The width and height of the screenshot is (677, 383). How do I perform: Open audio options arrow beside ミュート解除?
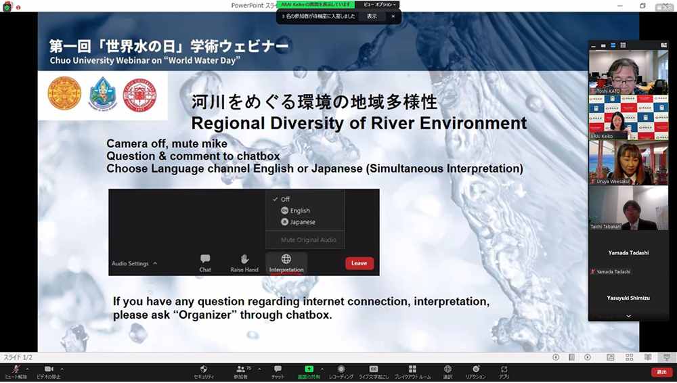28,369
